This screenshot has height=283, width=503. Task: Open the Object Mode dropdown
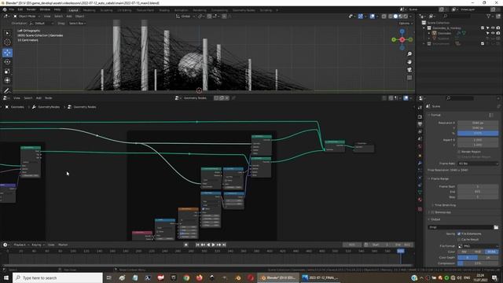[x=27, y=16]
